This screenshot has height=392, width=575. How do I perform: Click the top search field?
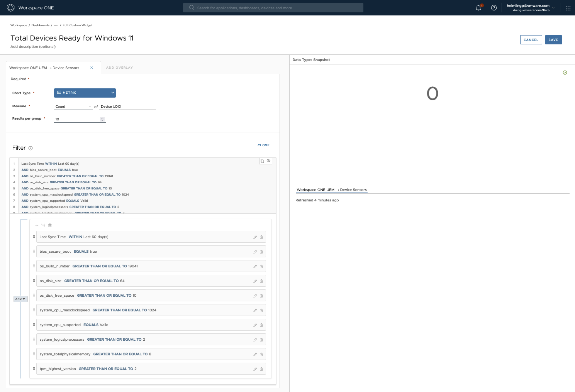coord(273,8)
